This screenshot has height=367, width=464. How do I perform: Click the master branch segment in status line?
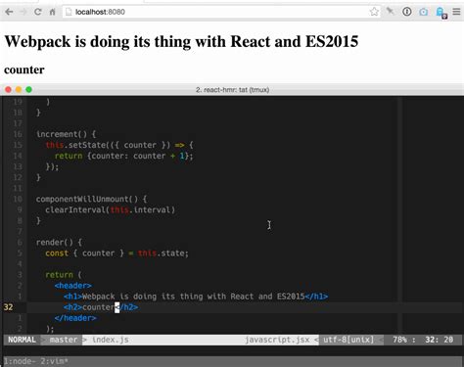click(x=64, y=340)
